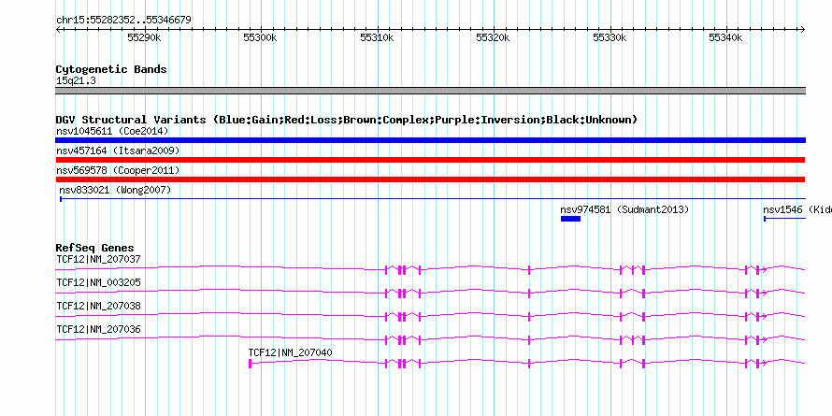This screenshot has height=416, width=832.
Task: Open variant nsv974581 (Sudmant2013) label
Action: [x=624, y=209]
